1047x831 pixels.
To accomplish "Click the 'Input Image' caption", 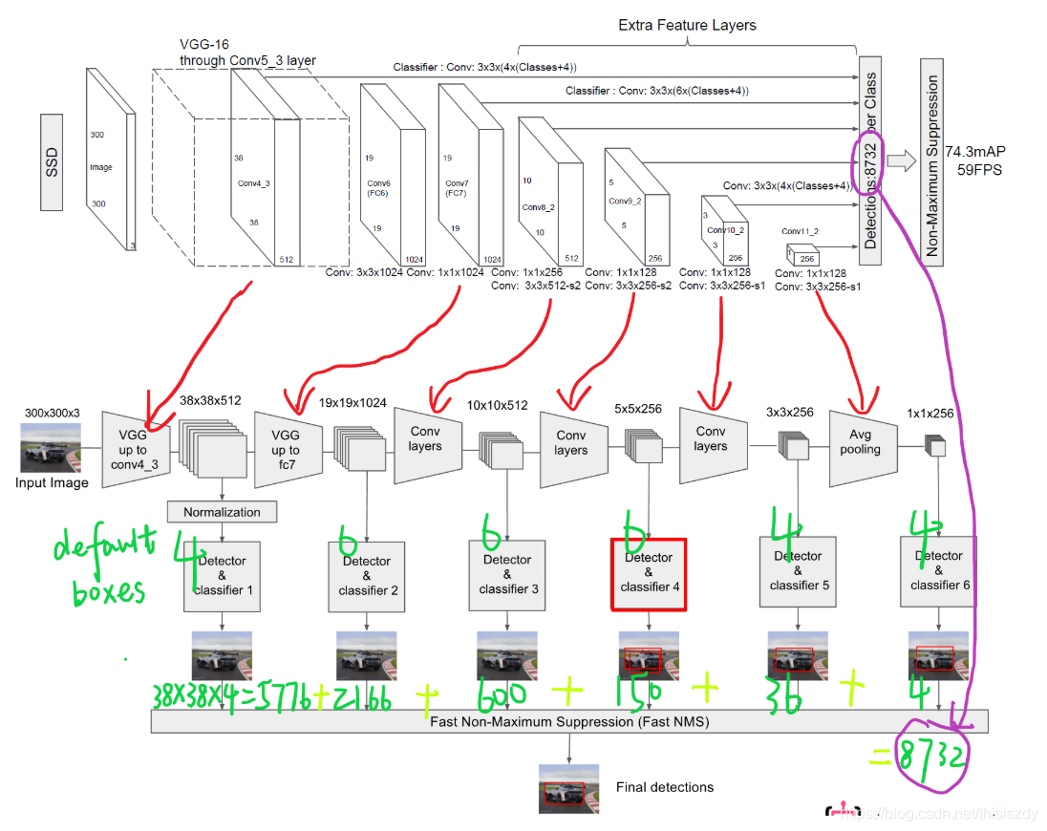I will [x=53, y=482].
